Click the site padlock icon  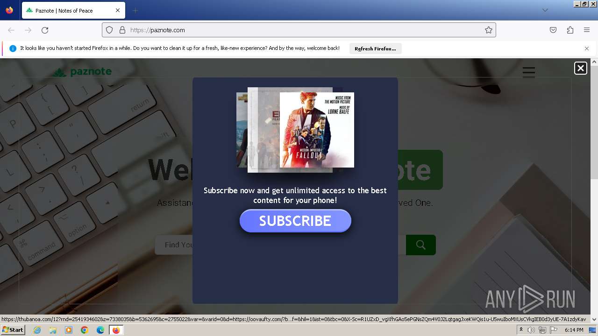point(122,30)
